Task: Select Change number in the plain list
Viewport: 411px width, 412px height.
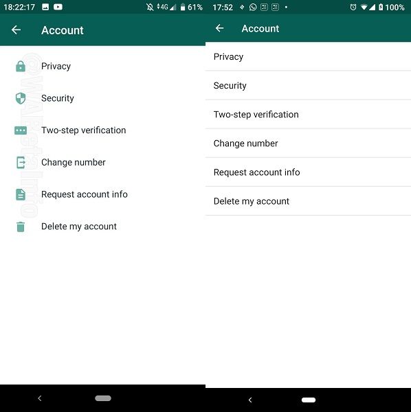Action: click(x=308, y=144)
